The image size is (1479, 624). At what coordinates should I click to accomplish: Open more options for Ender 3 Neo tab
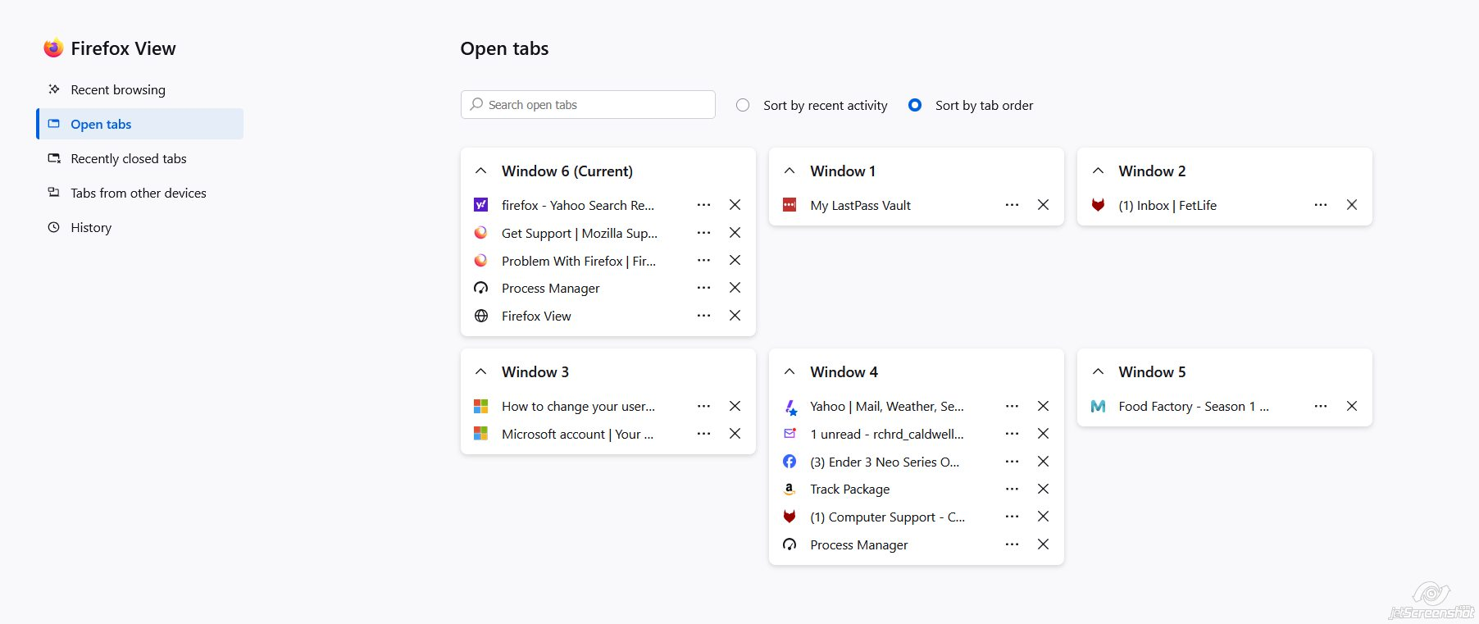point(1012,462)
